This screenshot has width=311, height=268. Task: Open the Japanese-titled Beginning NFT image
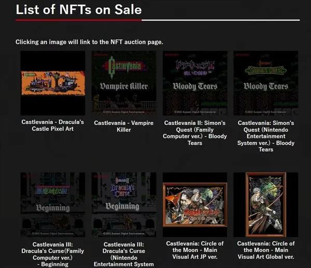(53, 205)
